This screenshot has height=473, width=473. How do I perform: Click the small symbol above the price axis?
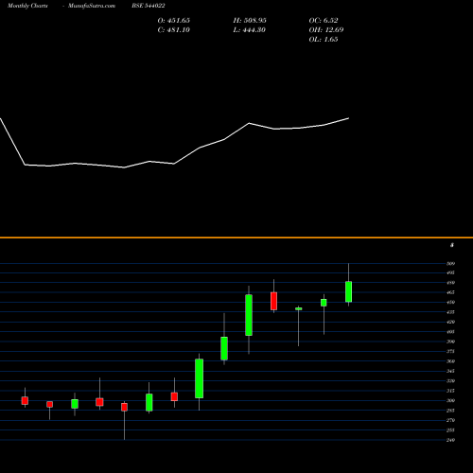(x=452, y=245)
